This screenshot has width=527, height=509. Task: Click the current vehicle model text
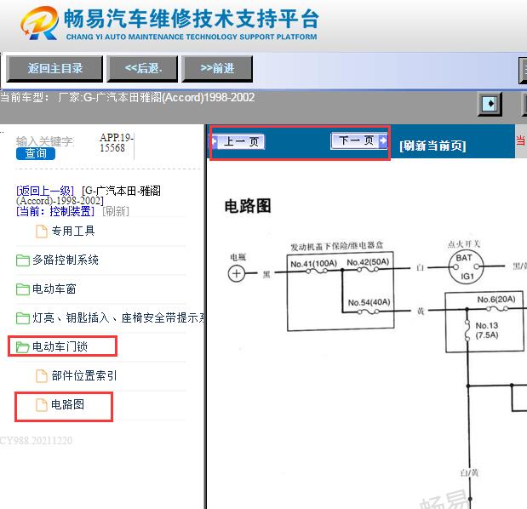[x=128, y=97]
